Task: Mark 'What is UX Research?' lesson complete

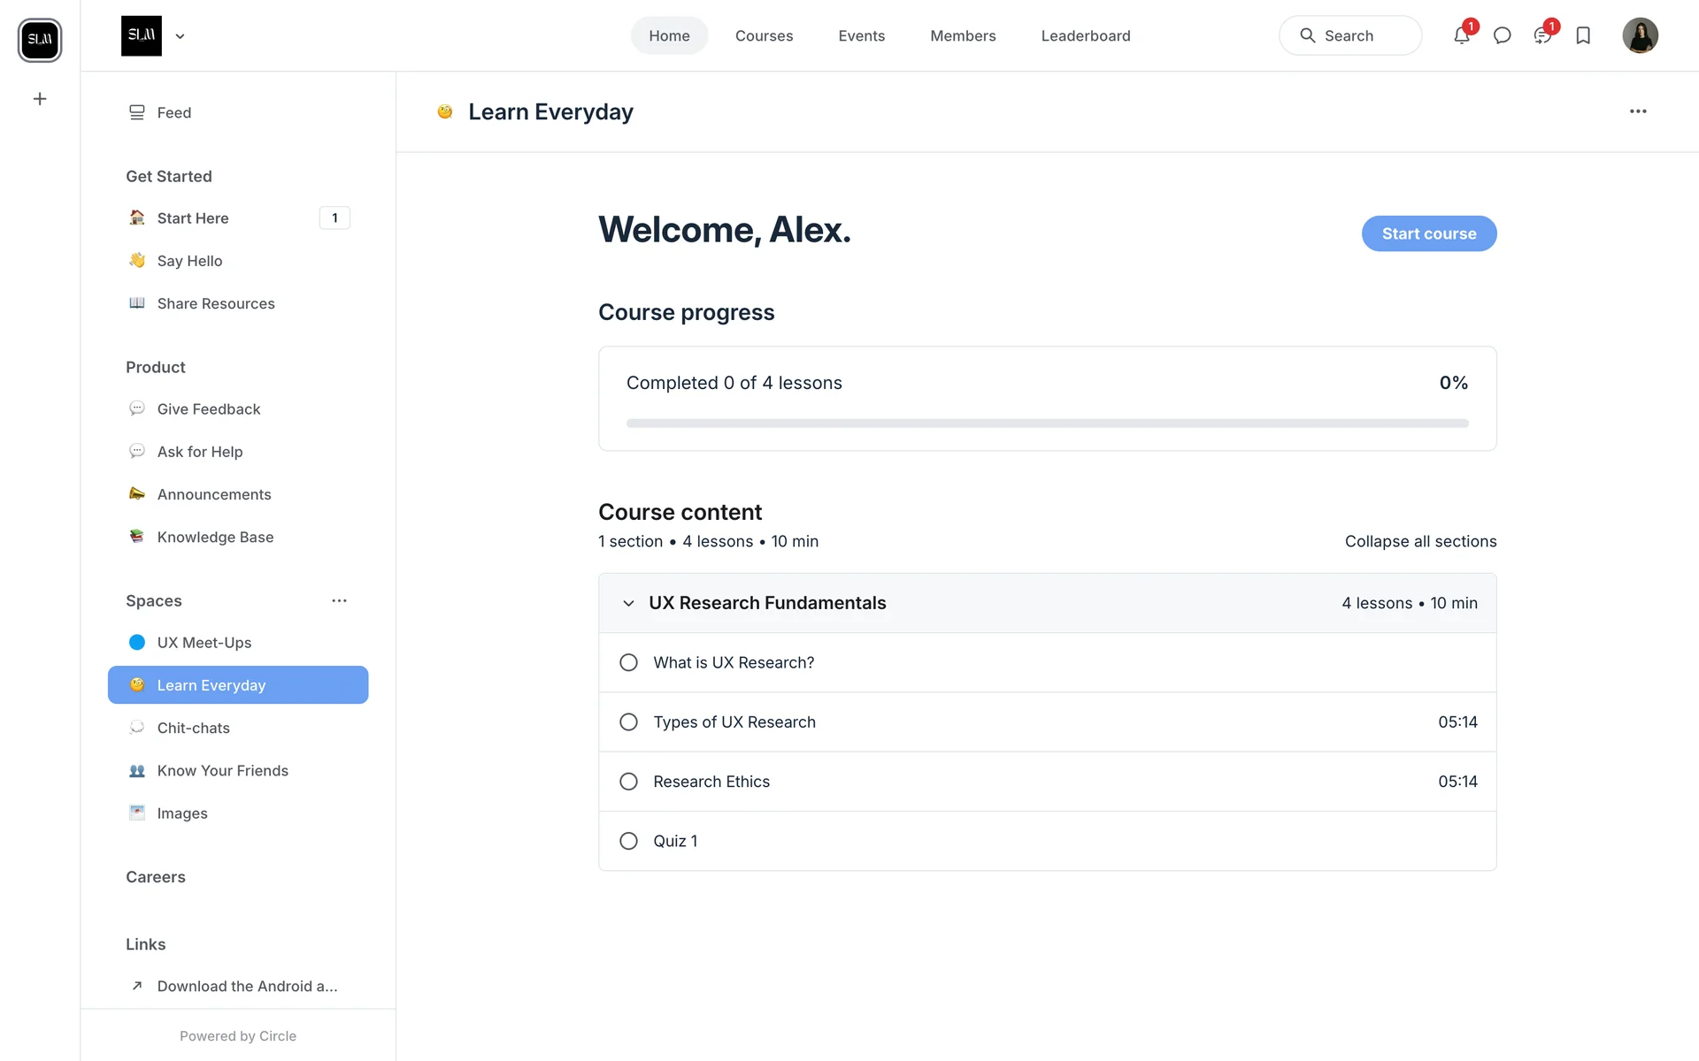Action: click(x=628, y=663)
